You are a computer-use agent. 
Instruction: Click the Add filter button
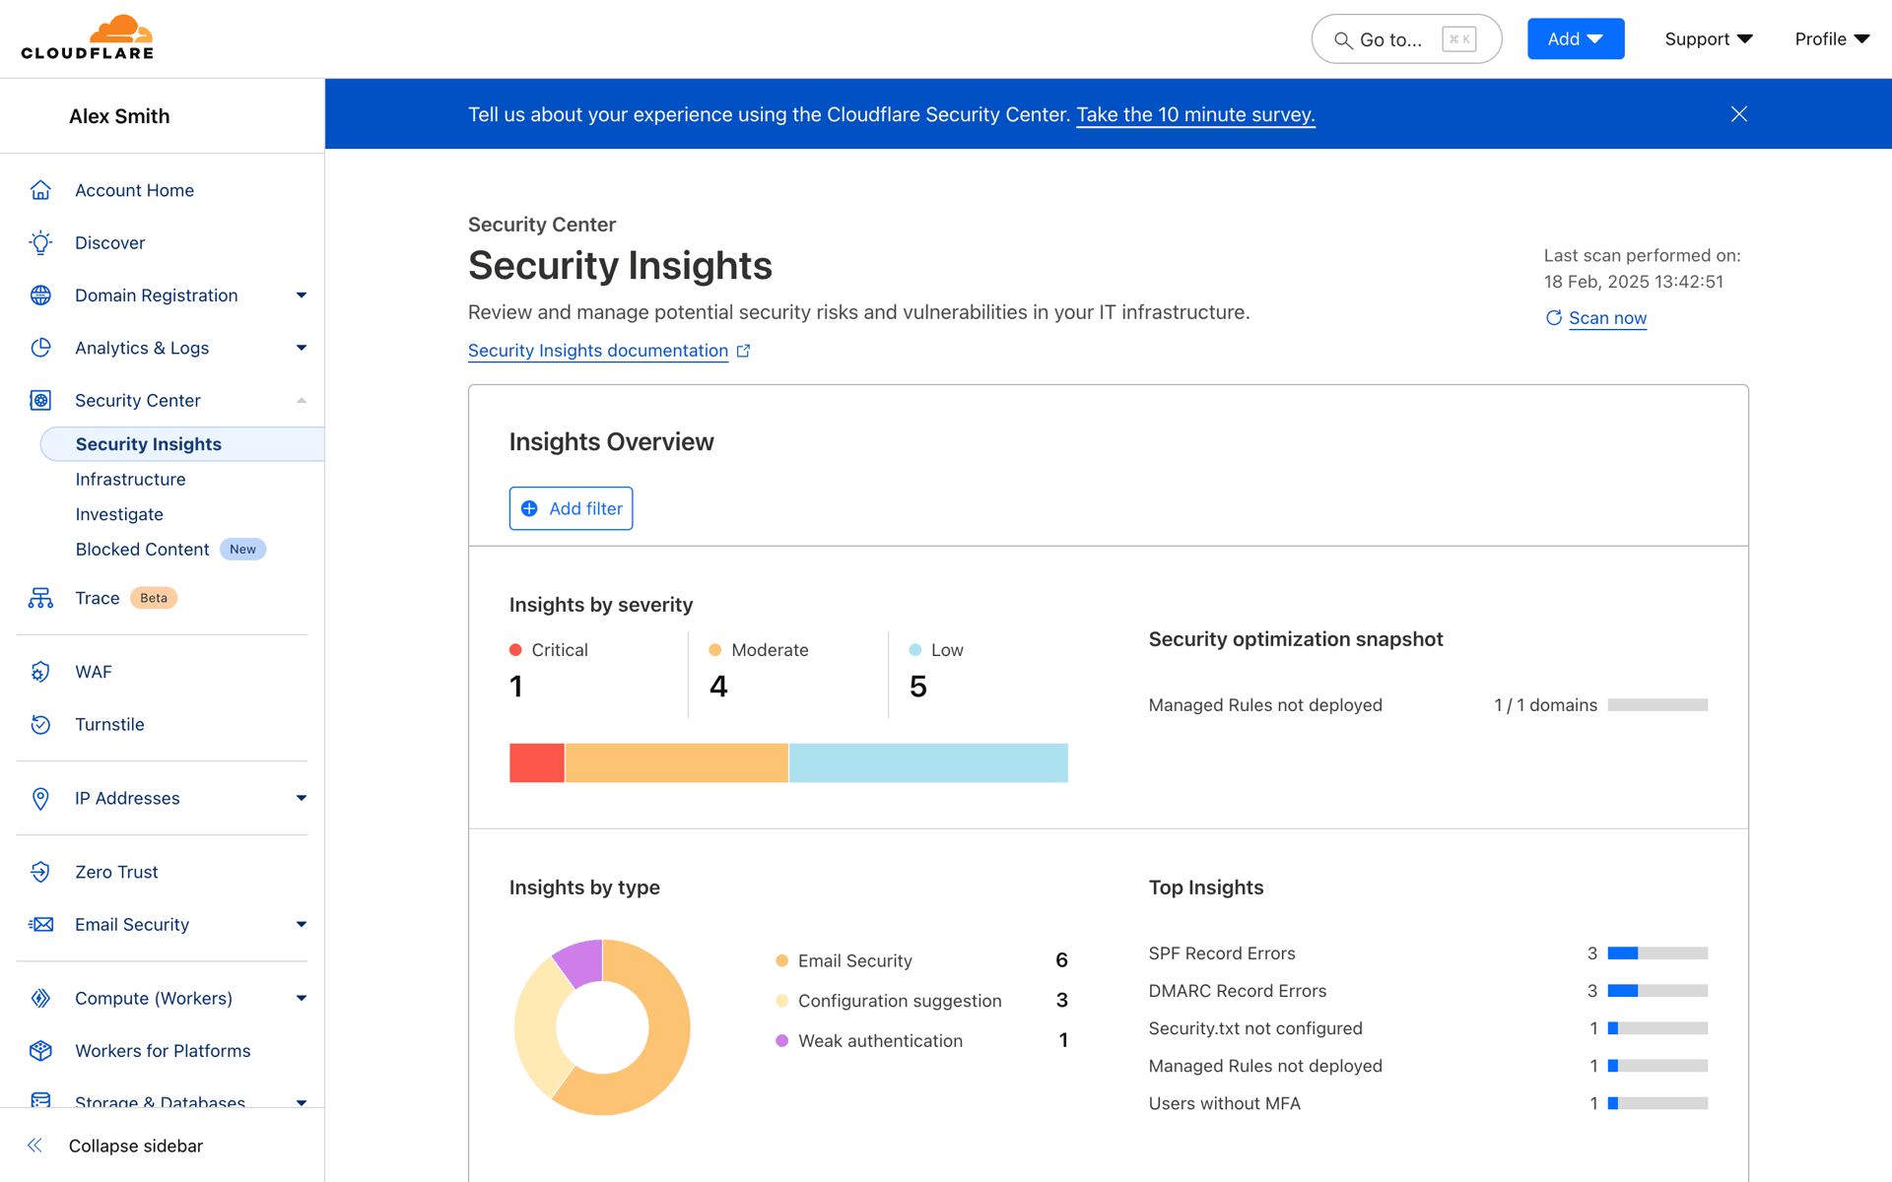click(571, 508)
